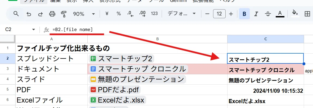The width and height of the screenshot is (313, 108).
Task: Open the Gemini menu
Action: click(x=179, y=1)
